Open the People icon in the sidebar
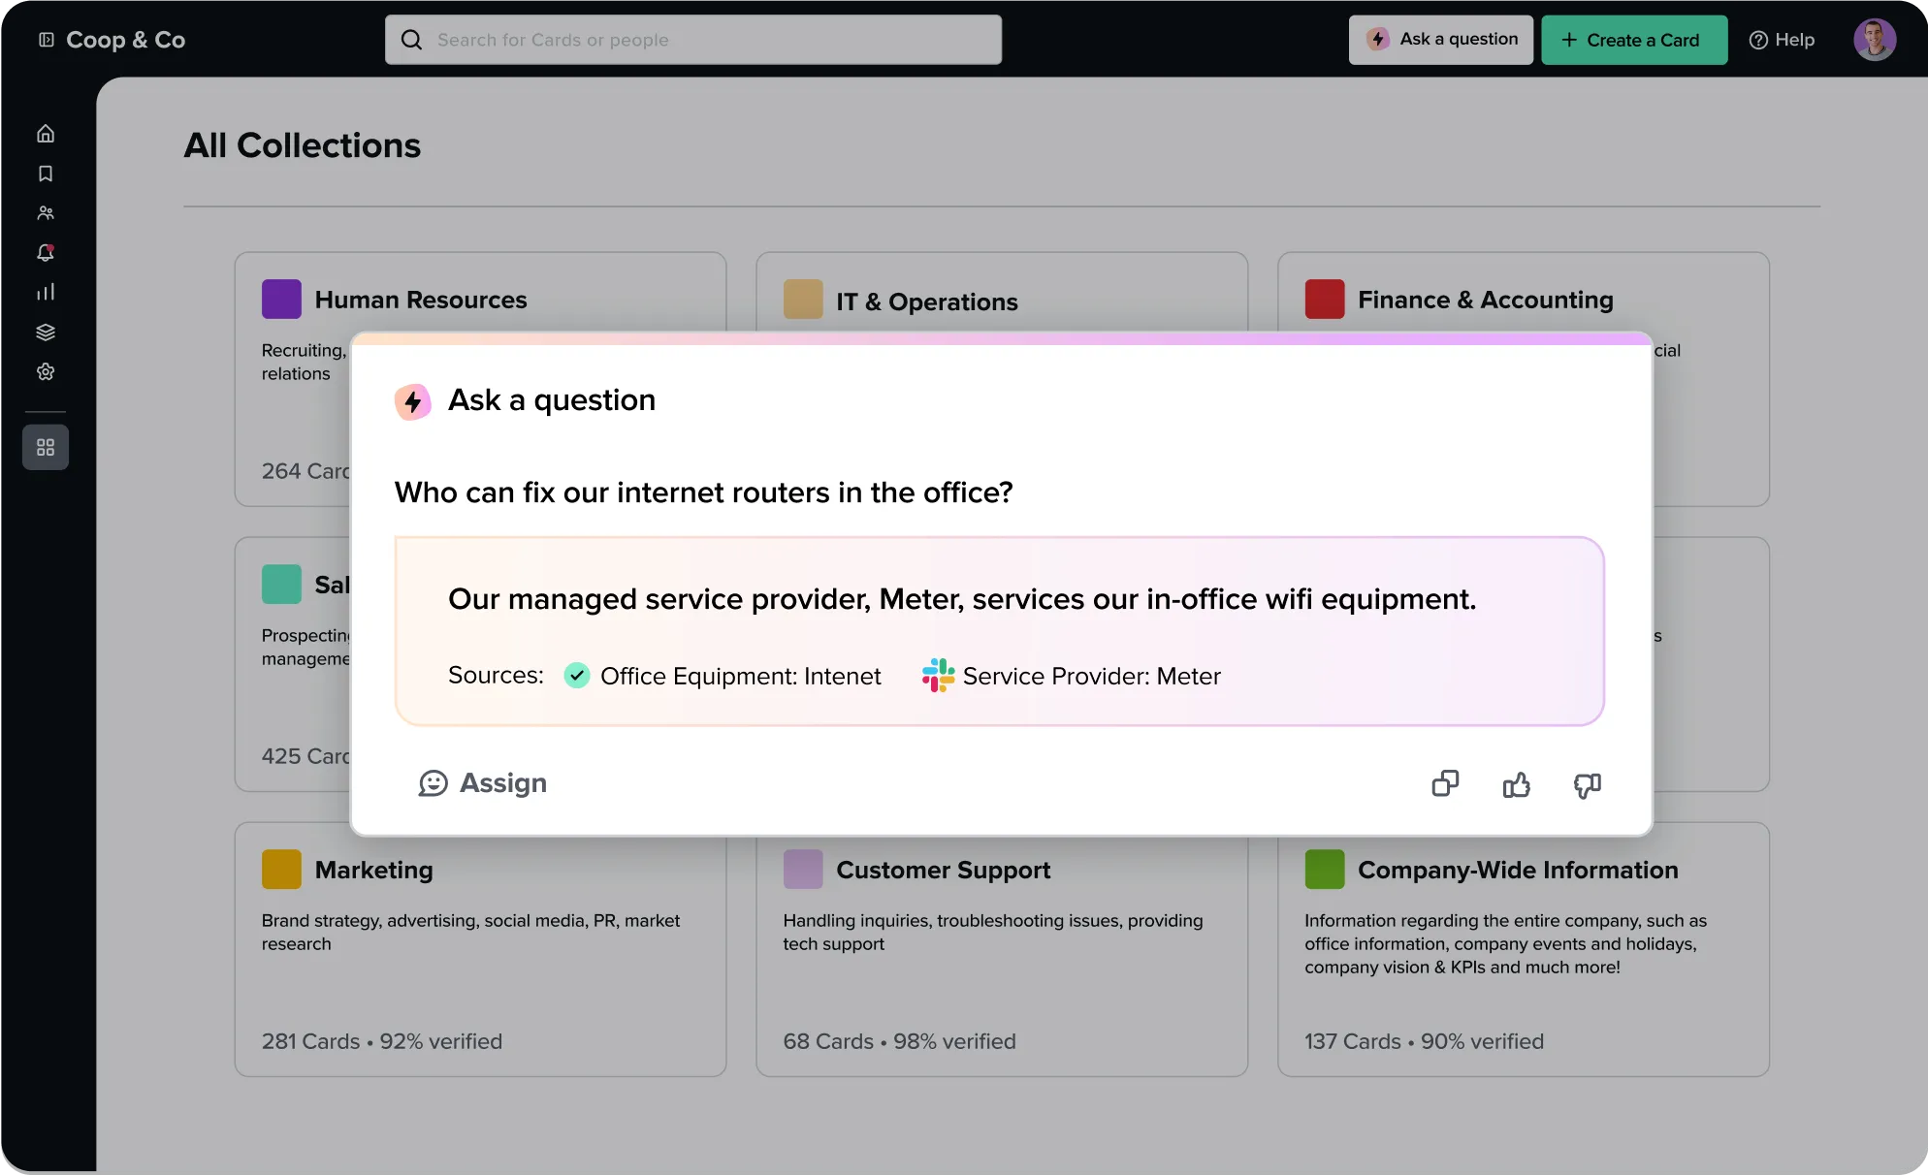1928x1175 pixels. 45,212
